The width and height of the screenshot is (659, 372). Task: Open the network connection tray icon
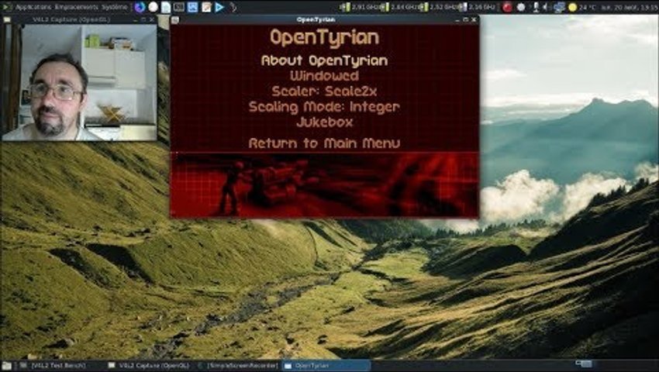pyautogui.click(x=559, y=7)
